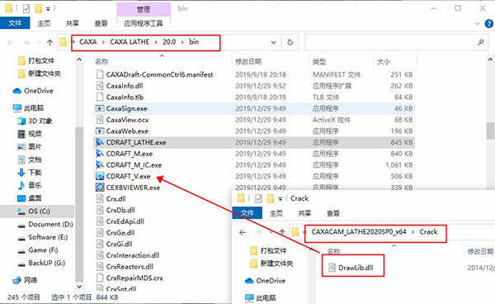Select the CDRAFT_LATHE.exe file icon
Viewport: 495px width, 304px height.
pos(100,142)
